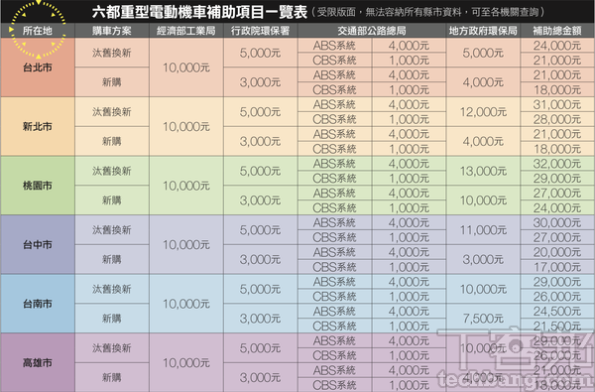The height and width of the screenshot is (392, 595).
Task: Click the 地方政府環保局 column header
Action: [483, 31]
